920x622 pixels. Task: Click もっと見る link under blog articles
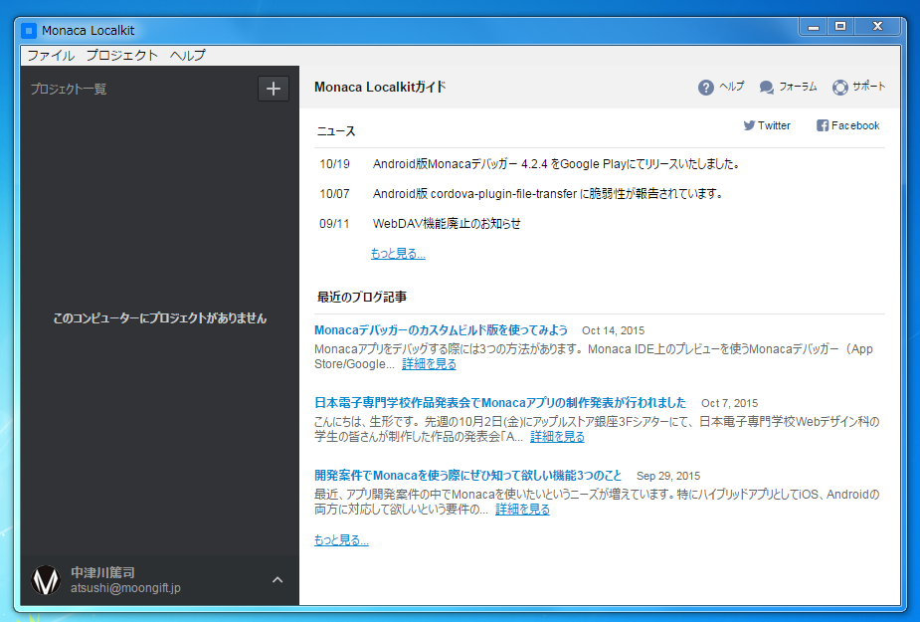pos(341,540)
